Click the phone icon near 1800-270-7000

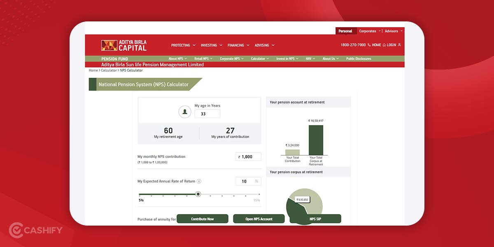pos(369,45)
